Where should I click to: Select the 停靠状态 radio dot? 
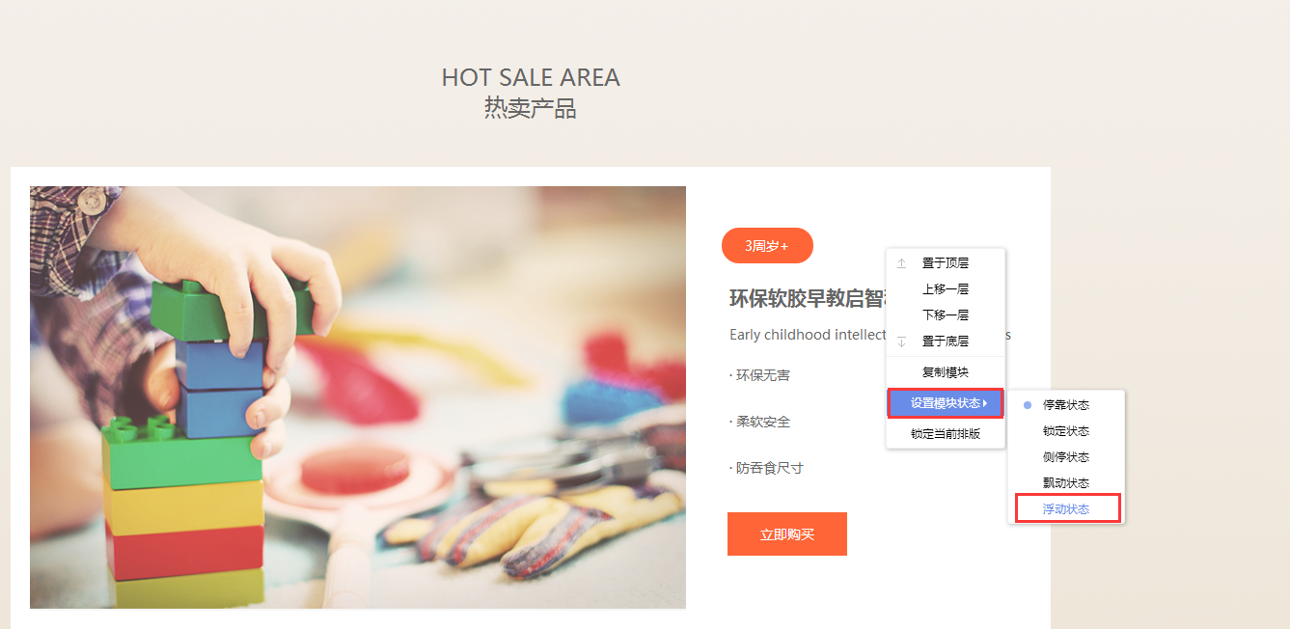tap(1028, 405)
